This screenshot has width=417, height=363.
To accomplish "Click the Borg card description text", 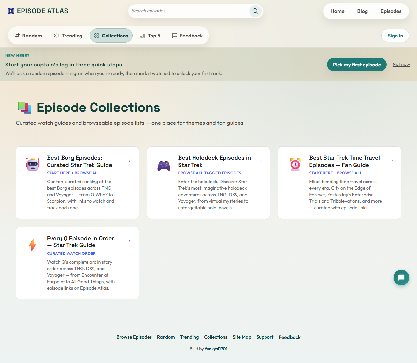I will 80,195.
